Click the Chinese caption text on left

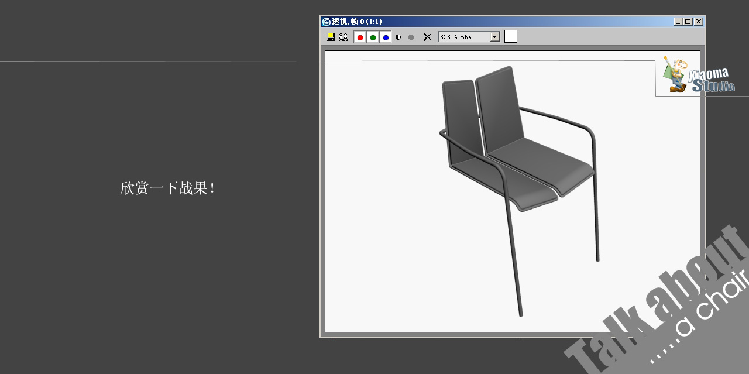(x=168, y=188)
